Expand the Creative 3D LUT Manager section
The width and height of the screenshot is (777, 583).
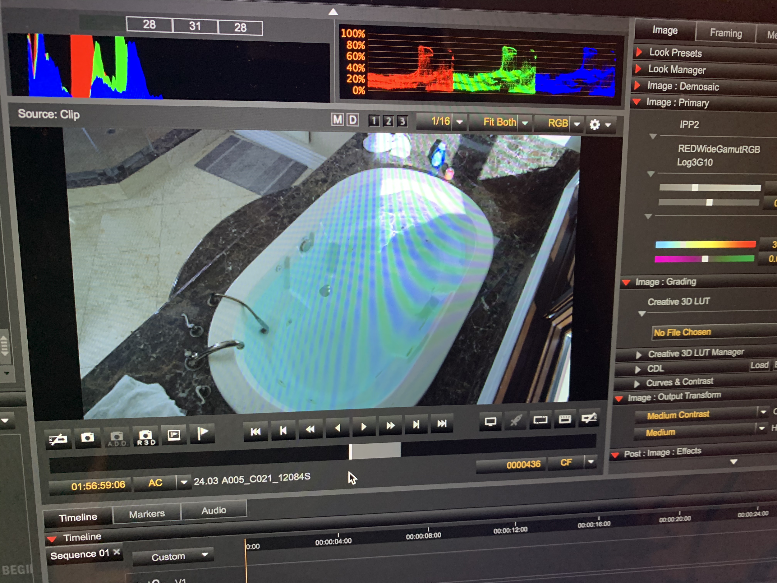point(639,355)
